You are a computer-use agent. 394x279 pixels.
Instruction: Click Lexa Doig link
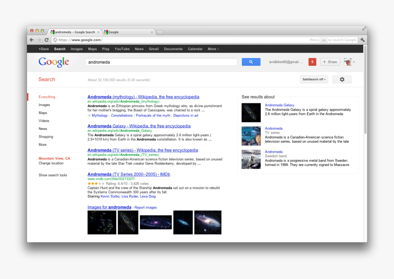click(148, 197)
